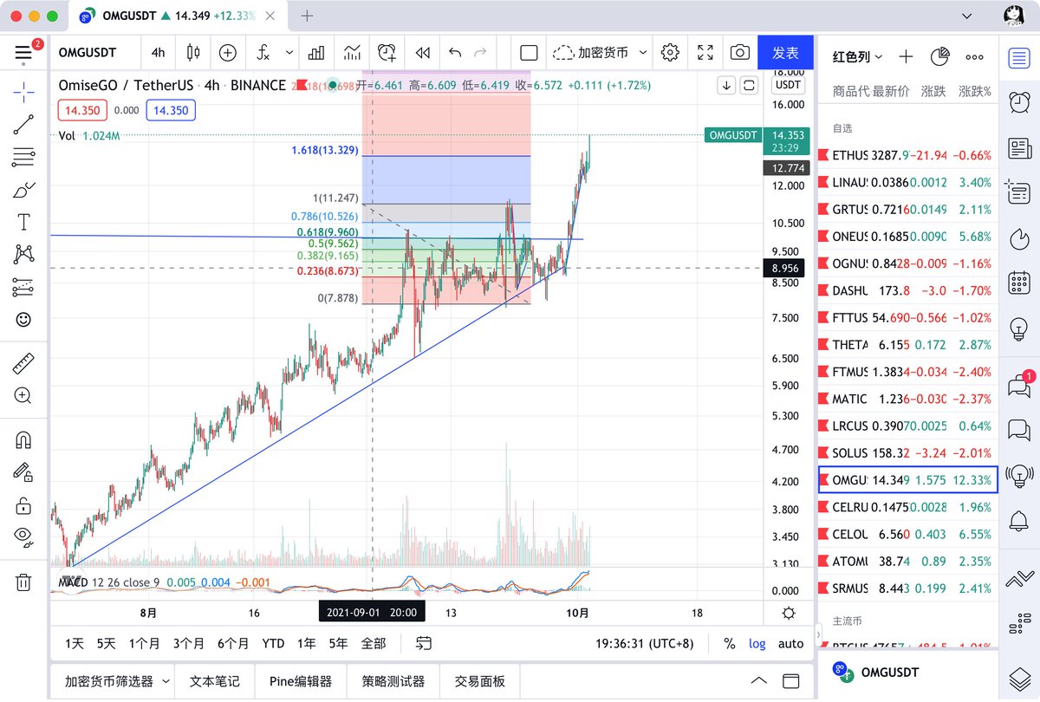
Task: Open the chart layout selector square
Action: [x=529, y=53]
